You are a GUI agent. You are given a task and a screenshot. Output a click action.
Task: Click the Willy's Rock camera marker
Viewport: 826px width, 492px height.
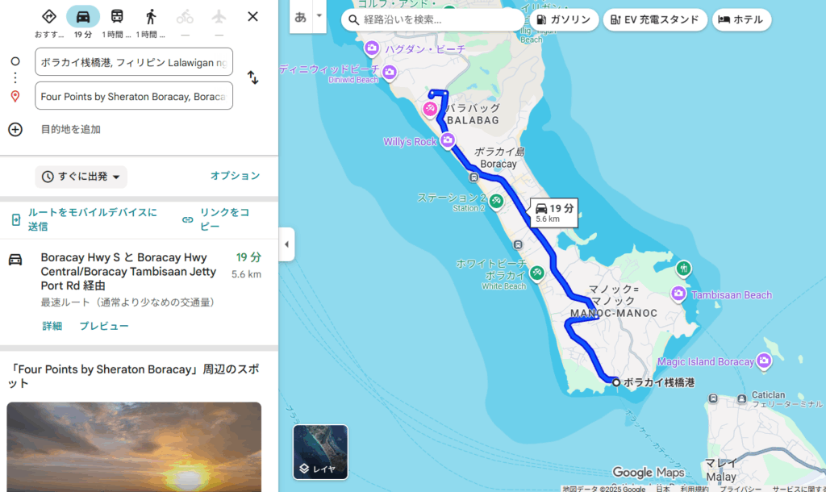click(448, 140)
